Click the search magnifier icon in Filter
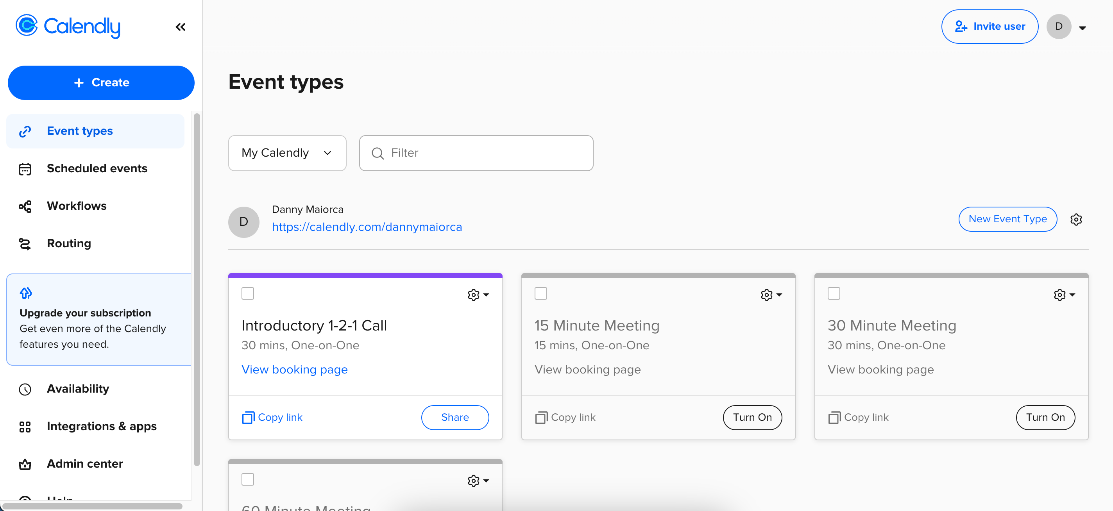Image resolution: width=1113 pixels, height=511 pixels. (378, 154)
